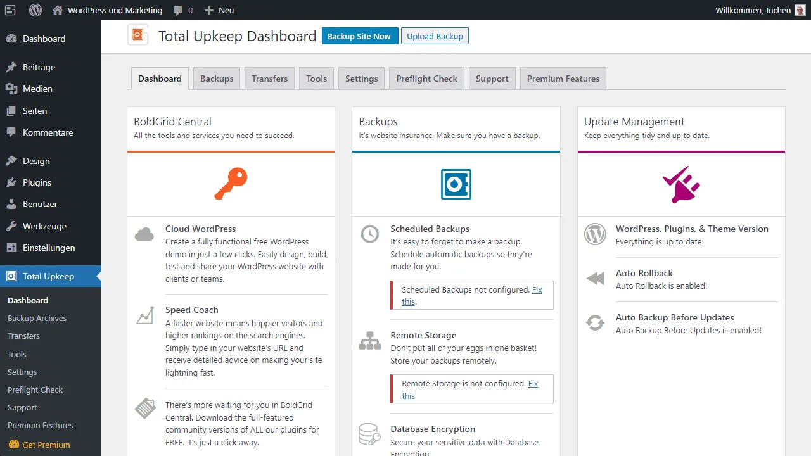Click the refresh icon beside Auto Backup Before Updates
The height and width of the screenshot is (456, 811).
click(595, 322)
